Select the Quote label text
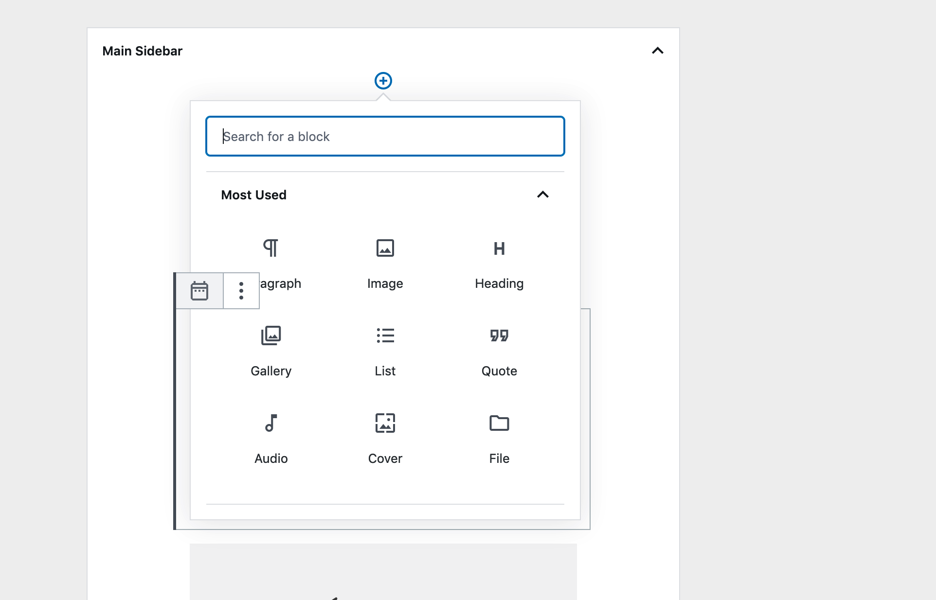 499,371
